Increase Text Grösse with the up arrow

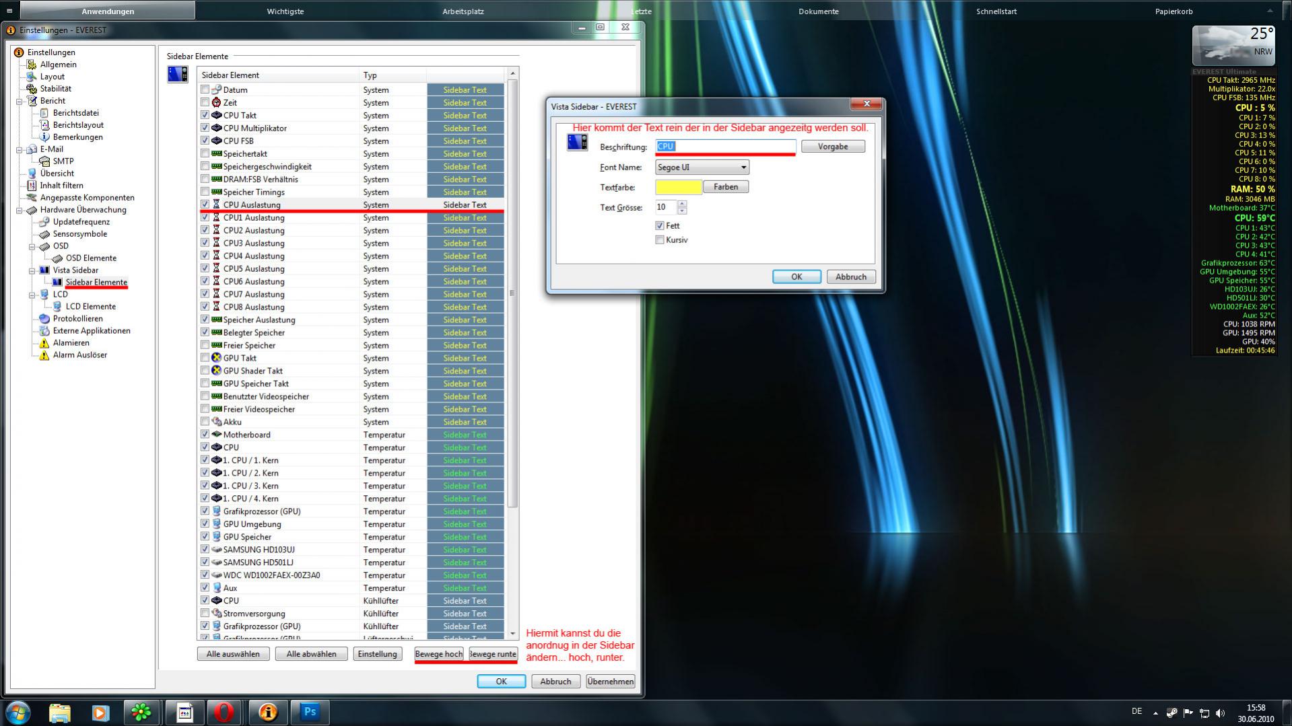682,204
